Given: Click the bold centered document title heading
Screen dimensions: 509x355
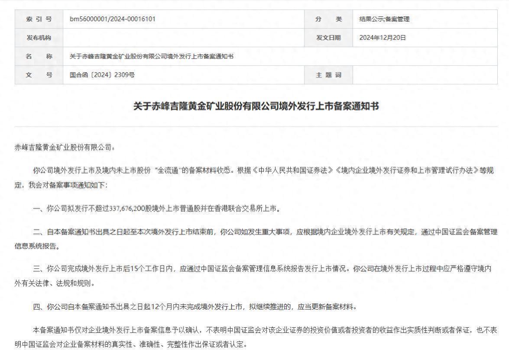Looking at the screenshot, I should coord(256,106).
